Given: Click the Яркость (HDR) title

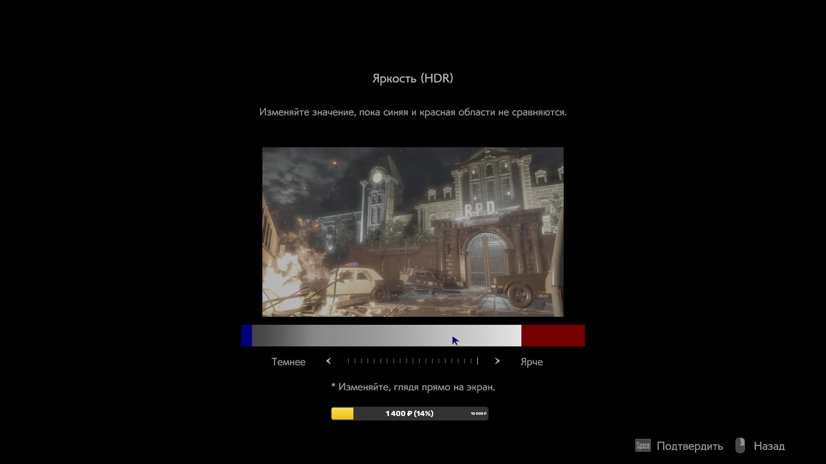Looking at the screenshot, I should click(413, 78).
